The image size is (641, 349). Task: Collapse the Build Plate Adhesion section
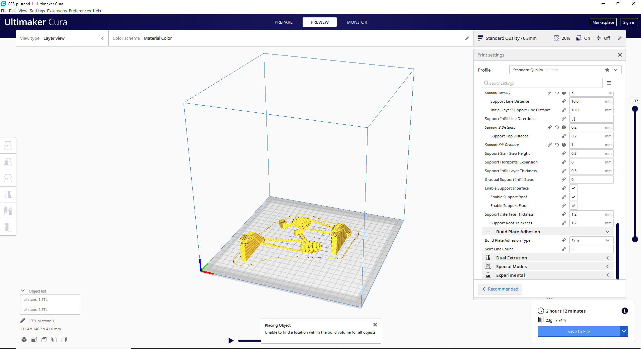pos(607,231)
